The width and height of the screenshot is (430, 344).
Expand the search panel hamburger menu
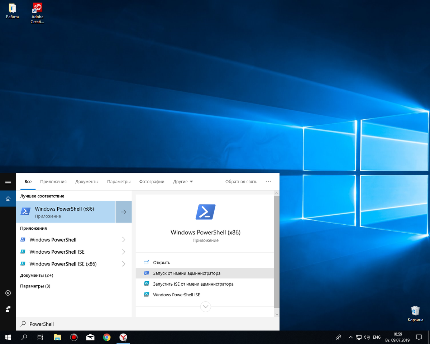point(8,182)
